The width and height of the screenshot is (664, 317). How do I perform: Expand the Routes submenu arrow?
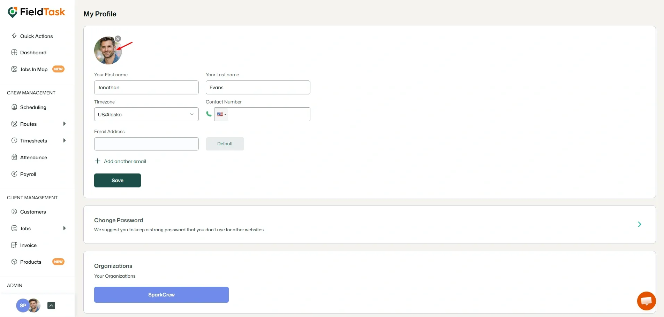coord(64,124)
